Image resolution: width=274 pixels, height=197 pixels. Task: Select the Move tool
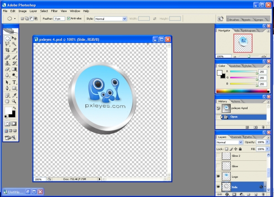pyautogui.click(x=14, y=38)
